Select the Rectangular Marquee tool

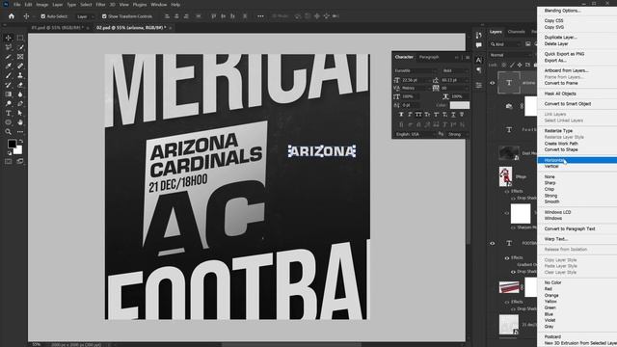click(x=20, y=38)
